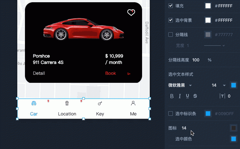Image resolution: width=240 pixels, height=149 pixels.
Task: Click the "911 Carrera 4S" text
Action: click(48, 62)
